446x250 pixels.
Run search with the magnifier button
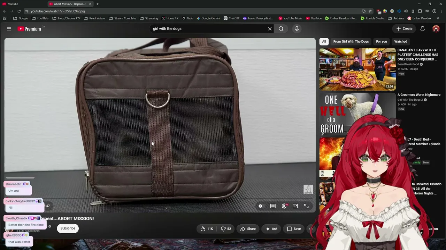281,29
